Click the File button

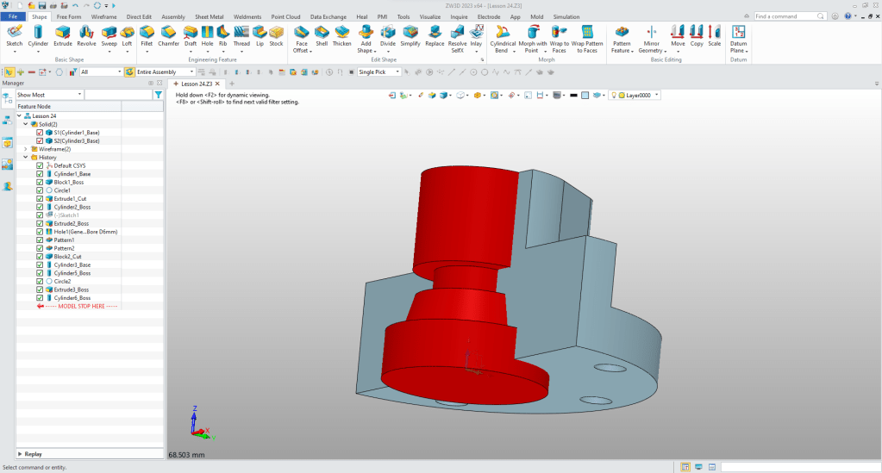(x=15, y=16)
